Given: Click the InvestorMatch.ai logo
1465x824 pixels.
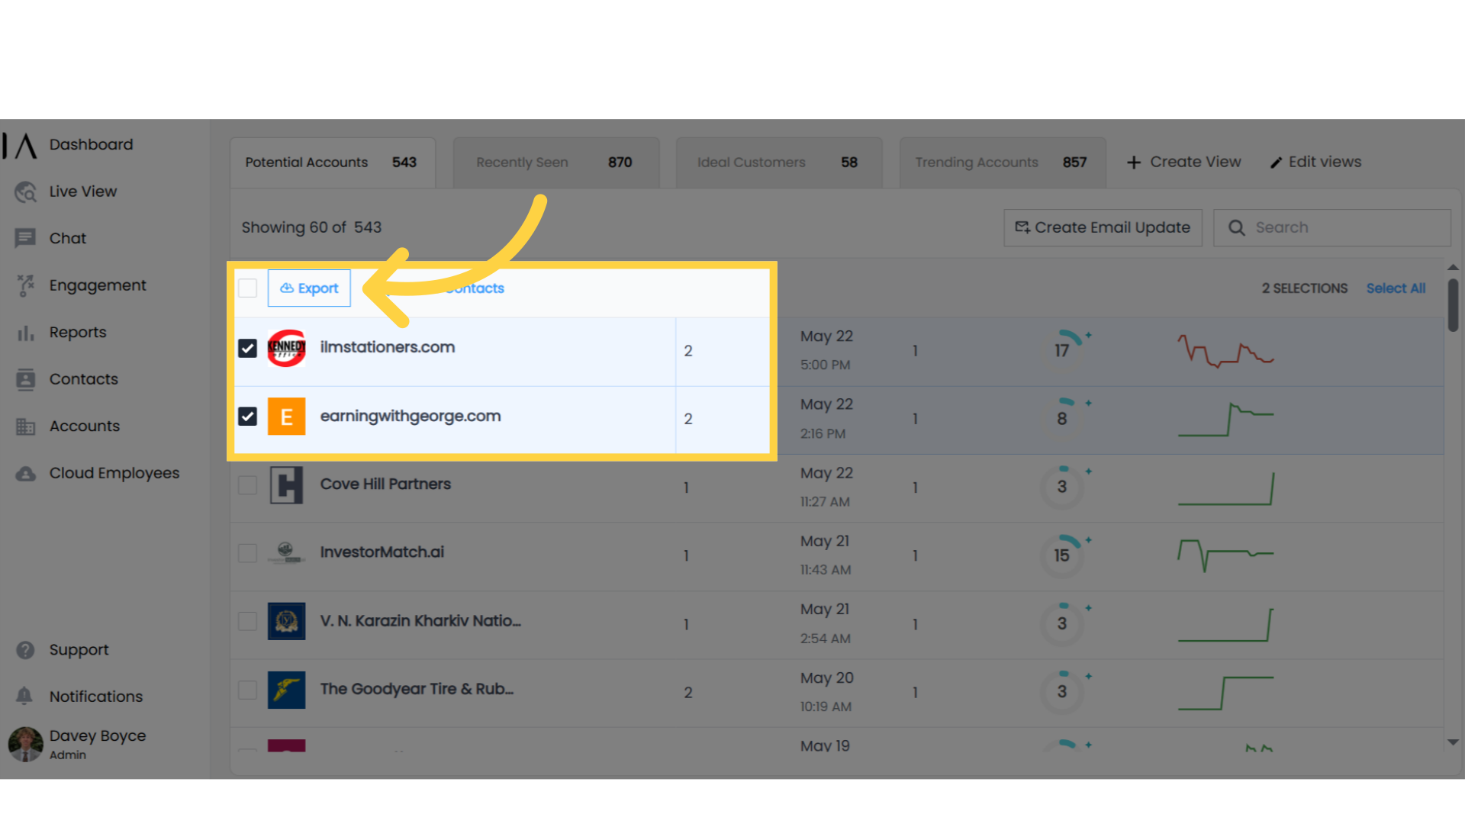Looking at the screenshot, I should [287, 552].
